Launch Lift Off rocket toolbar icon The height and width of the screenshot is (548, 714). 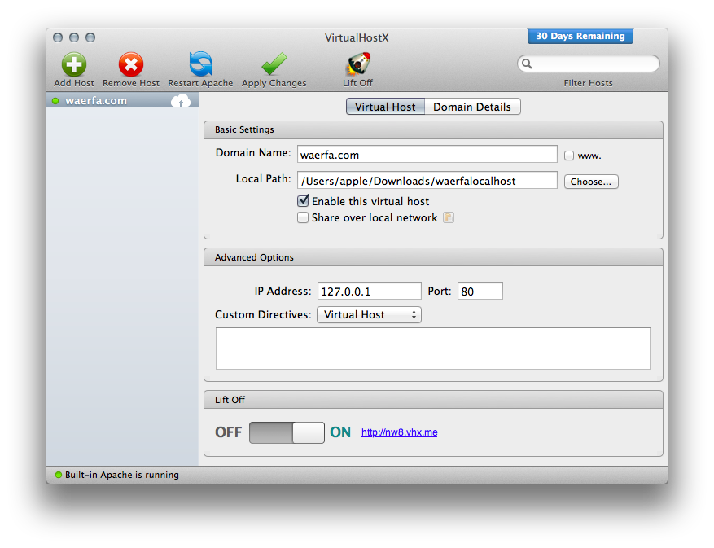(x=358, y=64)
